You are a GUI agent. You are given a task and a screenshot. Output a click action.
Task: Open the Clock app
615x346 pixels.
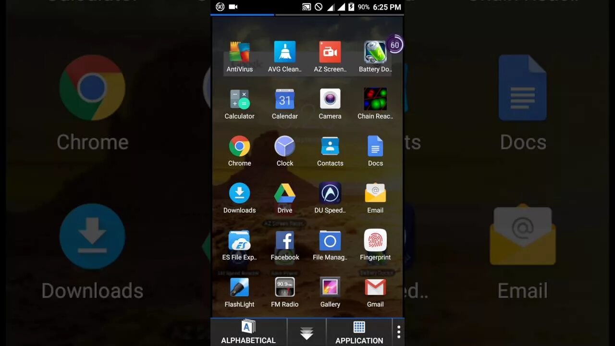point(285,151)
